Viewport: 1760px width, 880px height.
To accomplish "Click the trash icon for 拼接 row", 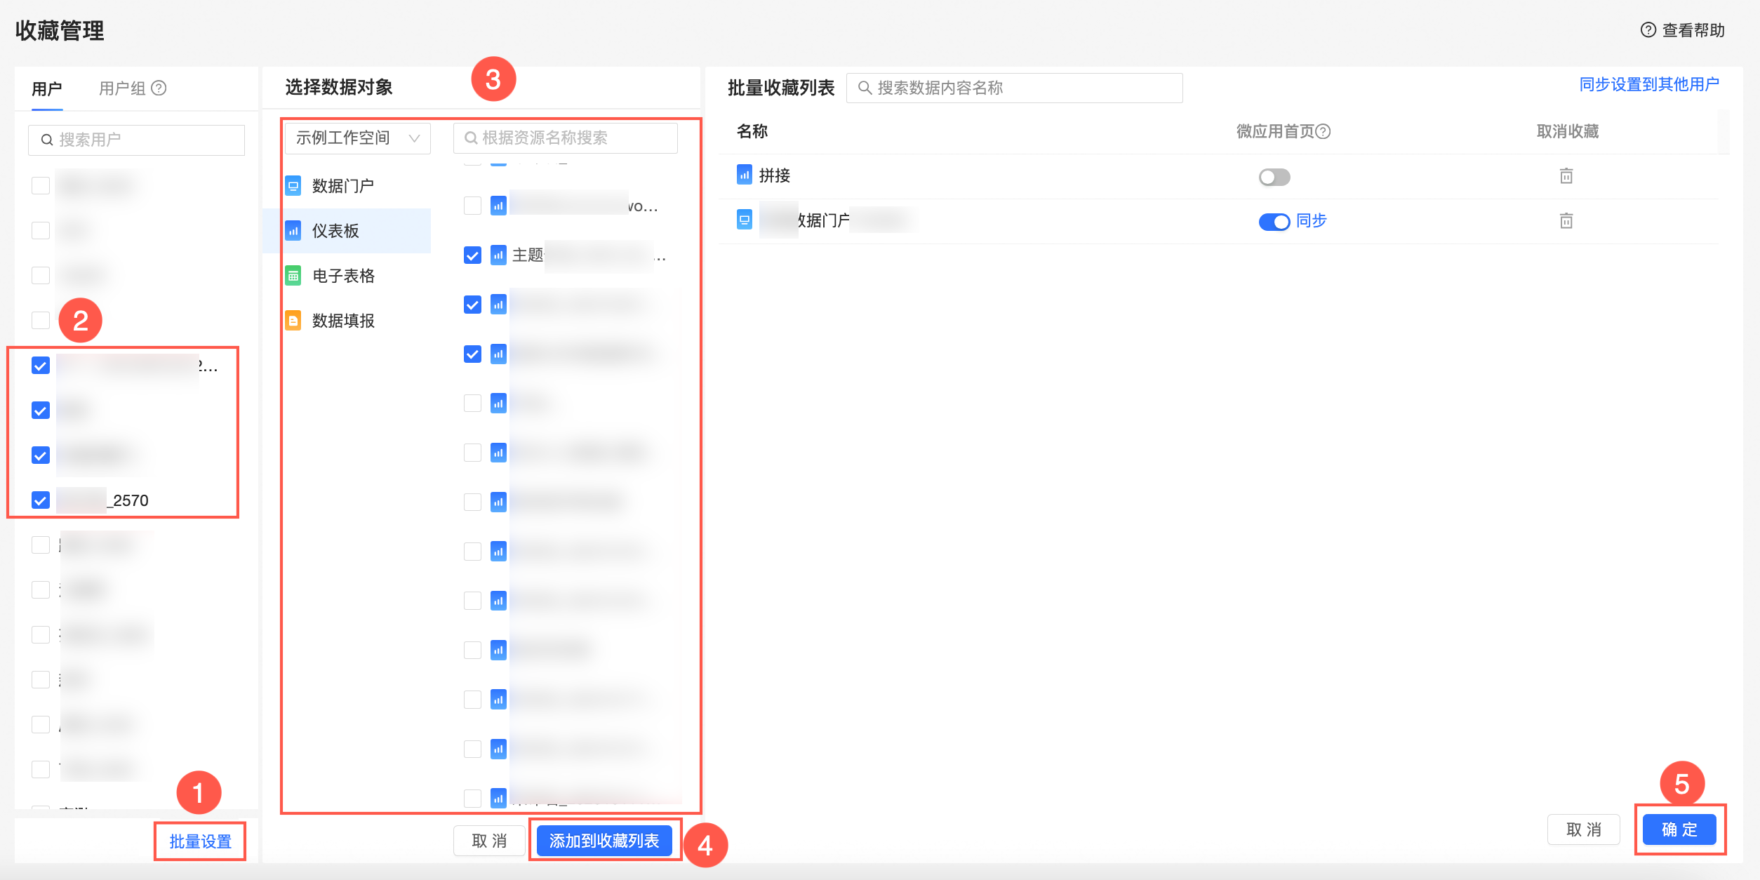I will pyautogui.click(x=1566, y=175).
